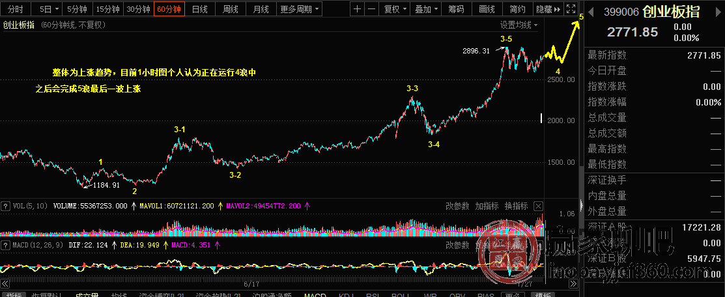Expand the 更多周期 dropdown
Screen dimensions: 725x297
click(x=300, y=8)
